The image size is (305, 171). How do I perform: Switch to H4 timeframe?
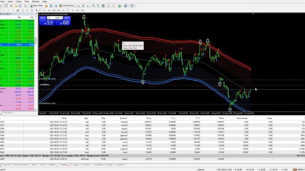(x=68, y=10)
